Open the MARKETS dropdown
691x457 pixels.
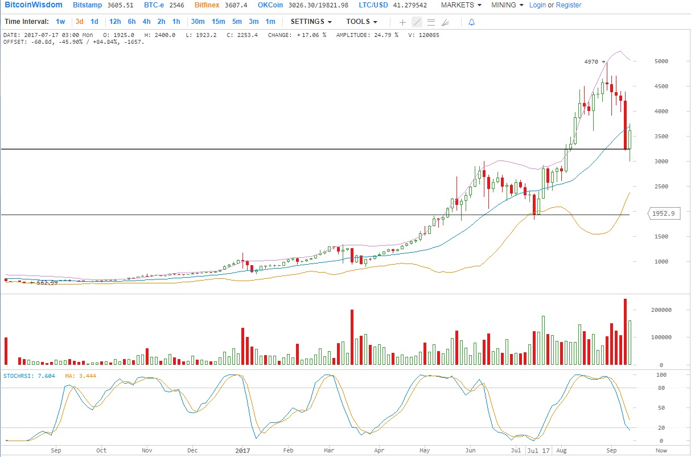461,5
